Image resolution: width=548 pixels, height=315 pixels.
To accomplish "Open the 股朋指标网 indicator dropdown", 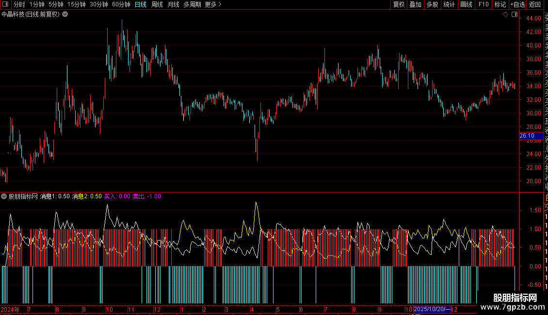I will point(4,196).
